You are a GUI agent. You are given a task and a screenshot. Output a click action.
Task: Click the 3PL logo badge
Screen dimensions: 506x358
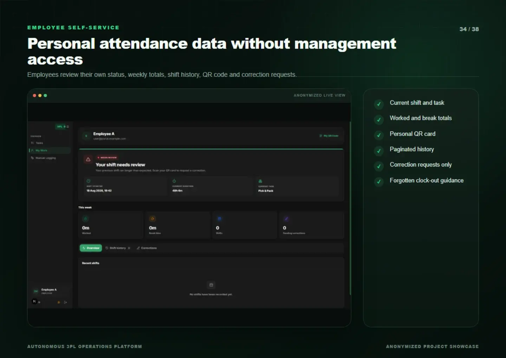pyautogui.click(x=61, y=126)
